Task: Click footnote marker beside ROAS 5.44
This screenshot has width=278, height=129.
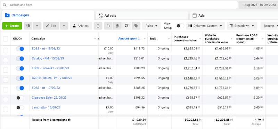Action: coord(261,58)
